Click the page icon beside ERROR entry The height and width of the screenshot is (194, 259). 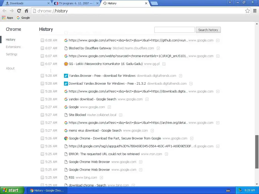click(x=66, y=154)
